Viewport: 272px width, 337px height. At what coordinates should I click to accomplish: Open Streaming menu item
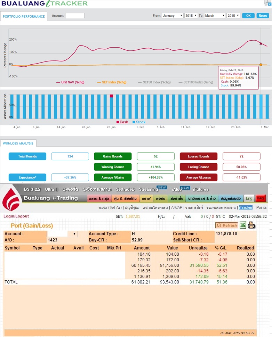(x=149, y=189)
